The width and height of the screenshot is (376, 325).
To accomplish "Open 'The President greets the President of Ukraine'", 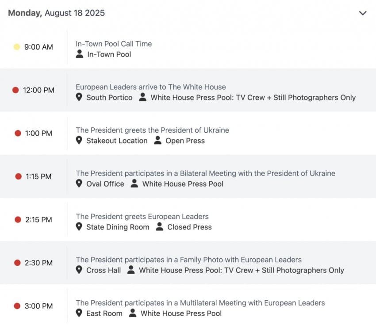I will pyautogui.click(x=153, y=130).
